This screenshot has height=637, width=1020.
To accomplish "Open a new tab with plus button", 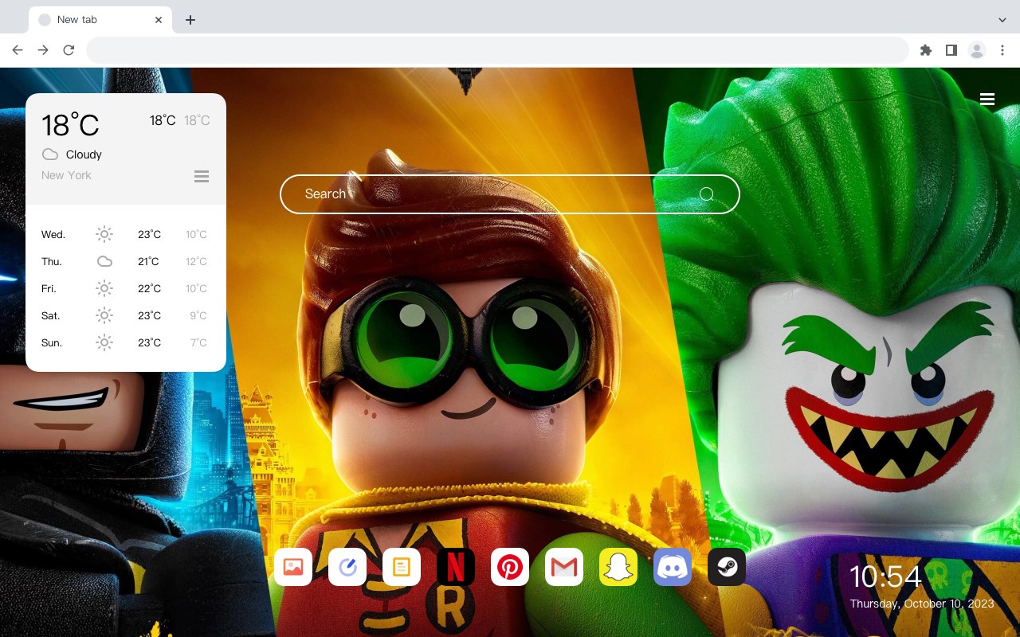I will [x=190, y=20].
